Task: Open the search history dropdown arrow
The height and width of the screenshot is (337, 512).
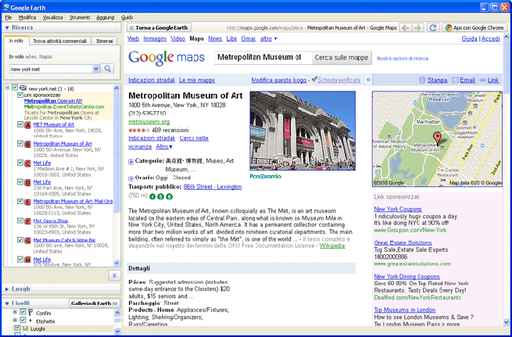Action: [95, 69]
